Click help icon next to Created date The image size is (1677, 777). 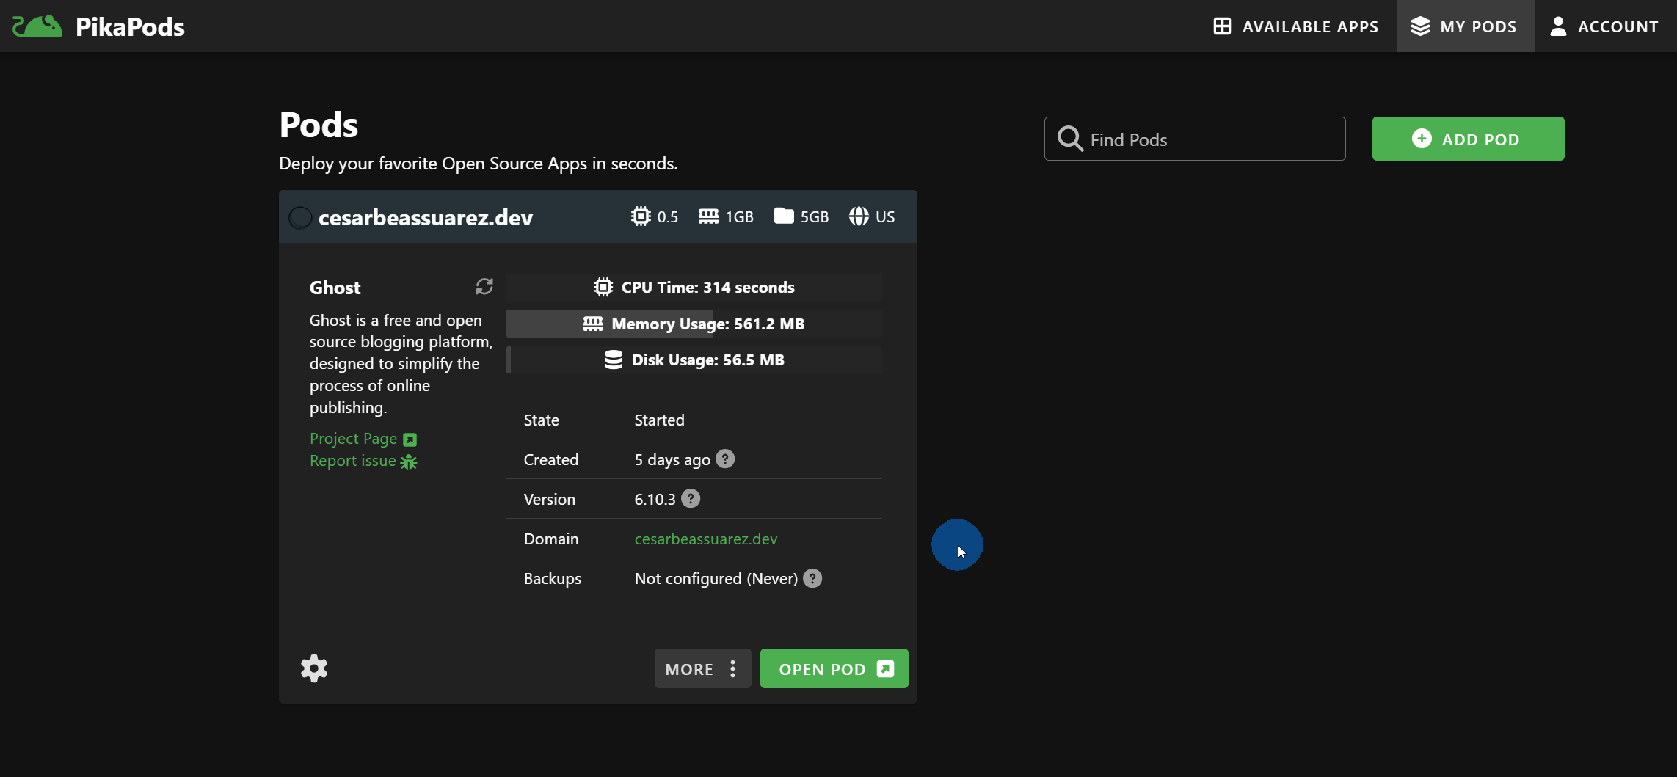pos(725,459)
